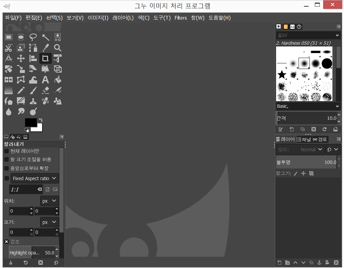
Task: Activate the Eraser tool
Action: click(x=45, y=90)
